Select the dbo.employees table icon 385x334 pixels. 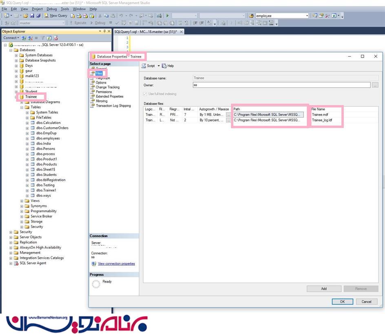click(x=33, y=138)
